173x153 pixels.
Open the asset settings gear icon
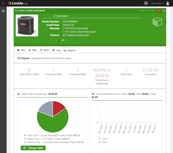point(163,11)
